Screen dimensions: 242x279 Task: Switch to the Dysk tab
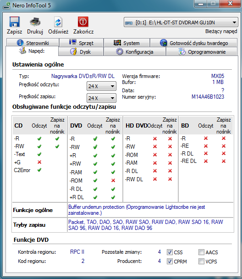(81, 51)
